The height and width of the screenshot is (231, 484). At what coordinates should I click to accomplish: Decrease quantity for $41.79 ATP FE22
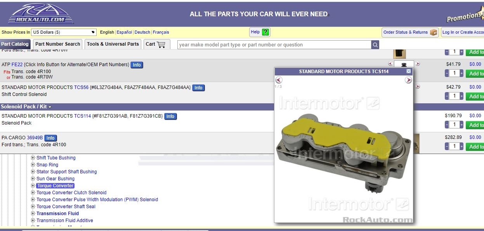pos(447,73)
